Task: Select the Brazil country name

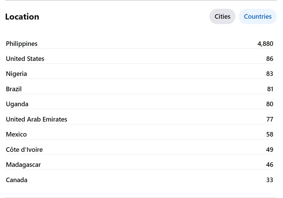Action: [14, 89]
